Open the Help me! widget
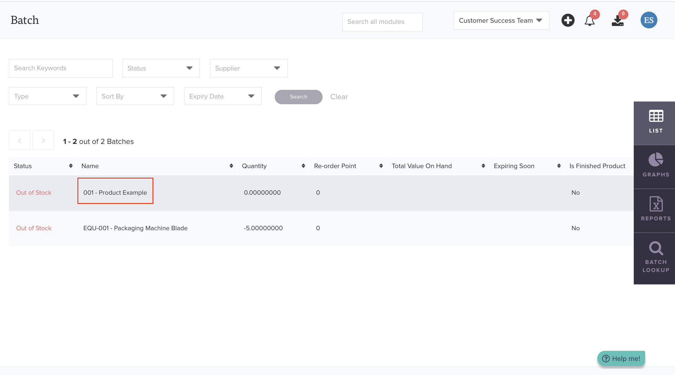The image size is (675, 375). (x=621, y=359)
